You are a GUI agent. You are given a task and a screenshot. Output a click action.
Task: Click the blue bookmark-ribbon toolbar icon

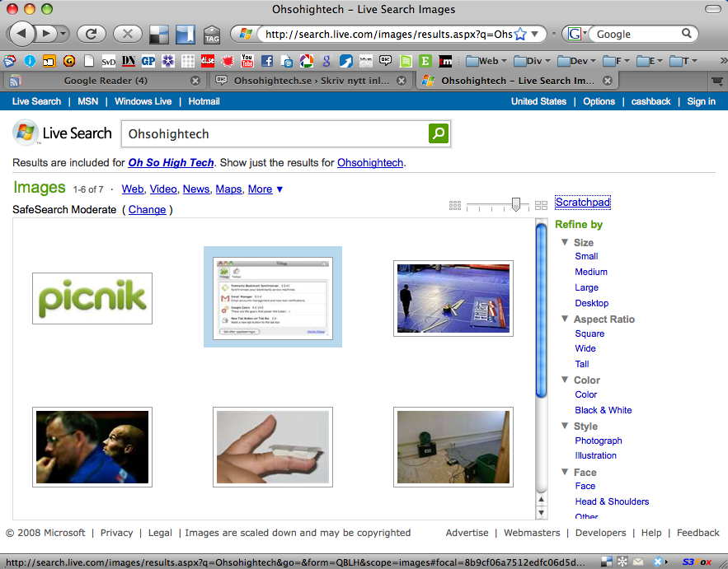click(x=186, y=34)
